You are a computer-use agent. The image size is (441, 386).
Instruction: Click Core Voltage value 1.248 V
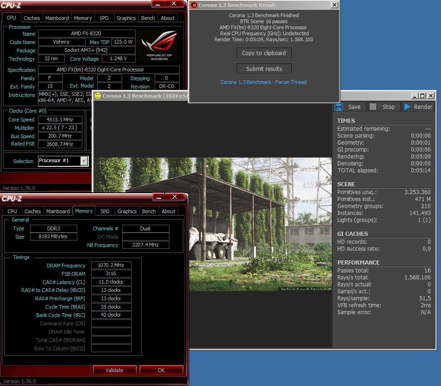coord(118,58)
